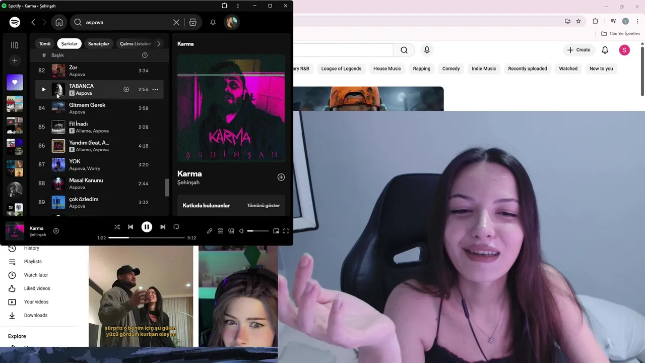Viewport: 645px width, 363px height.
Task: Open Watch later in YouTube sidebar
Action: tap(36, 275)
